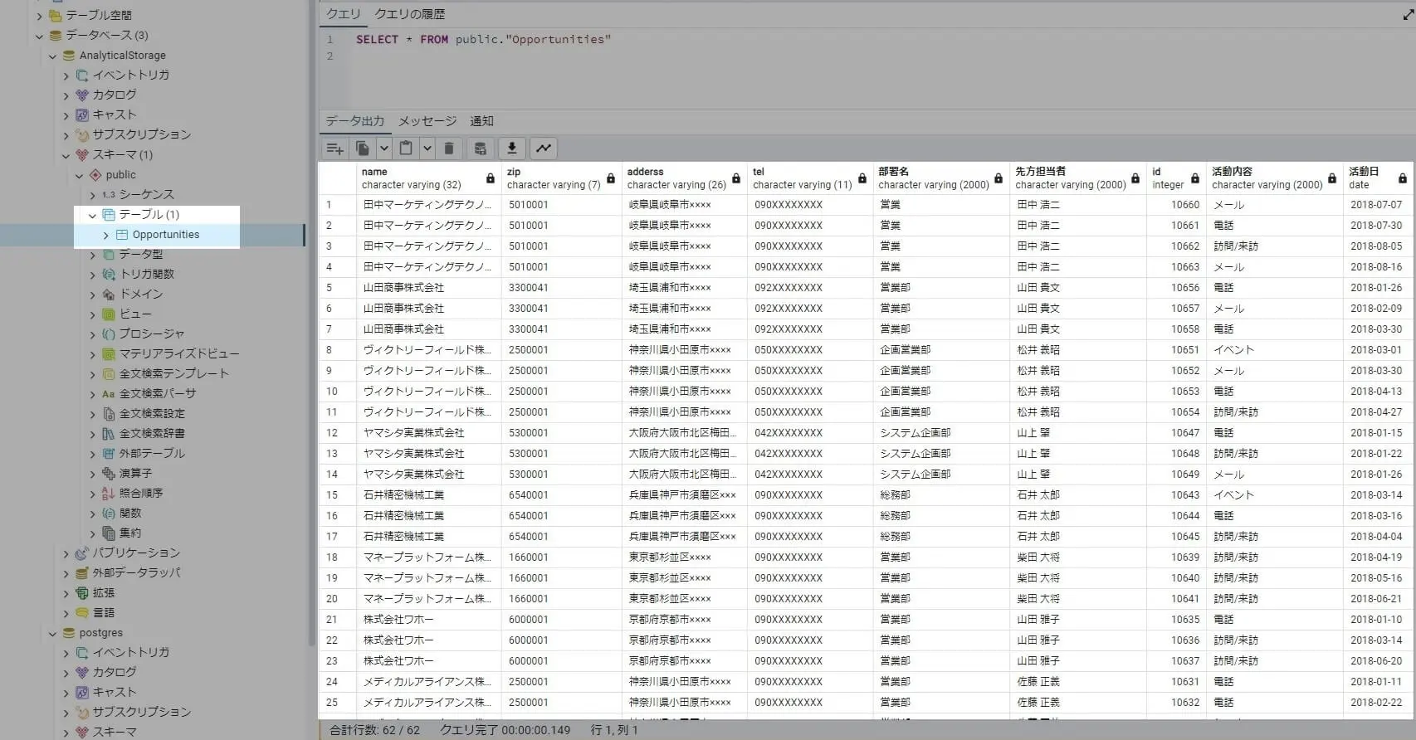The height and width of the screenshot is (740, 1416).
Task: Click the 照合順序 node icon
Action: pyautogui.click(x=109, y=494)
